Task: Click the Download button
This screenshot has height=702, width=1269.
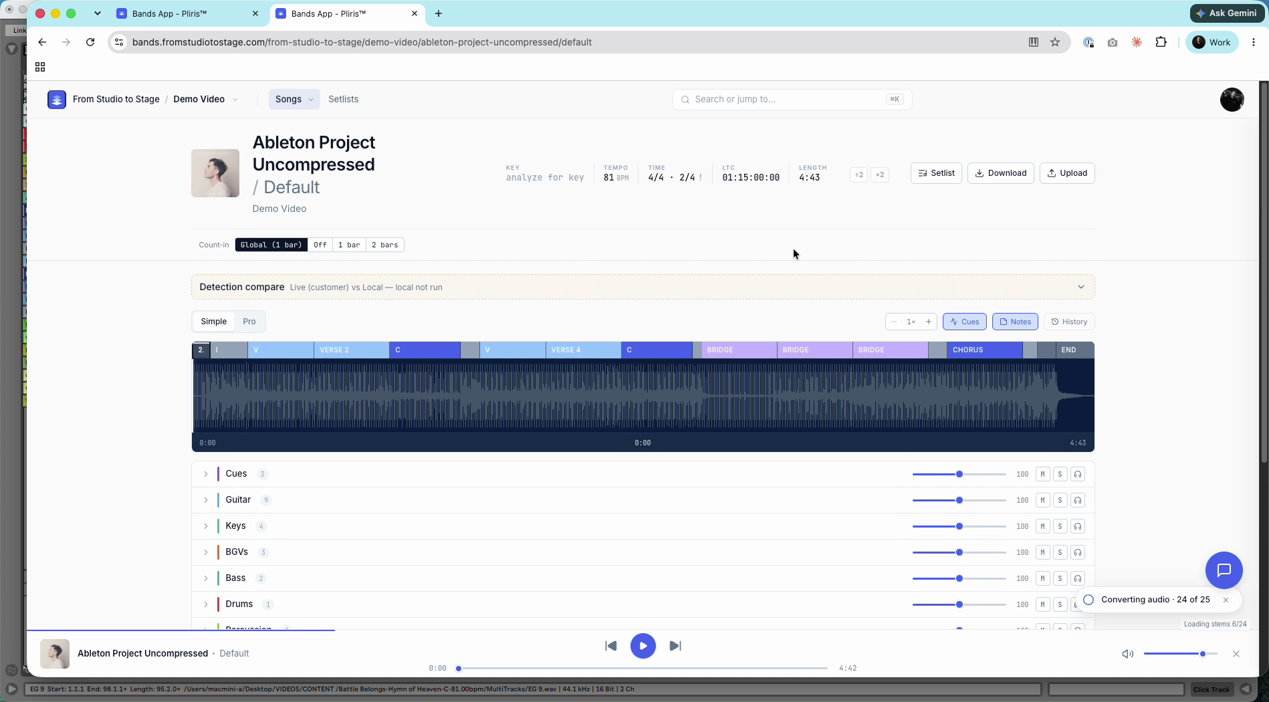Action: [x=1000, y=173]
